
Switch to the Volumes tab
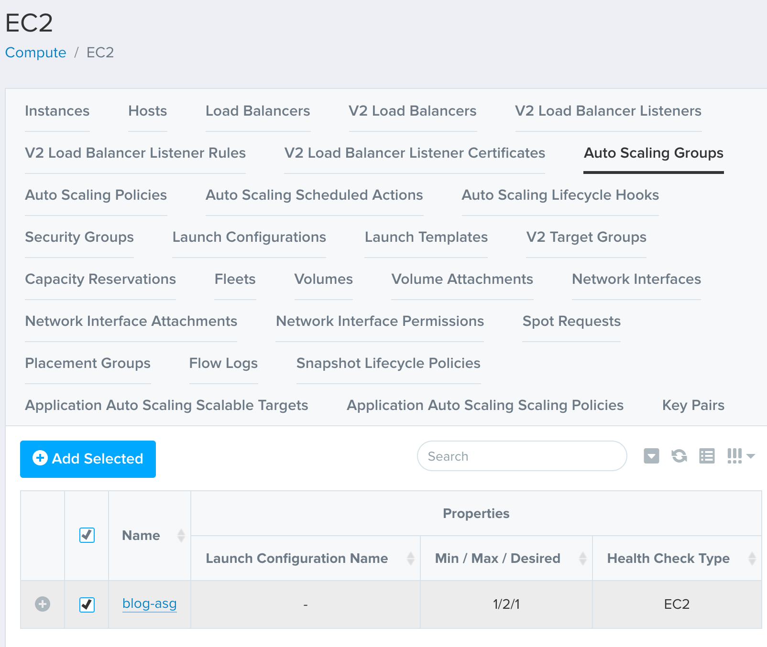click(x=324, y=279)
